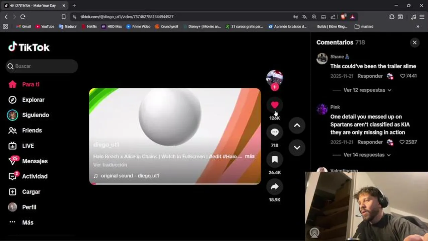
Task: Click the diego_ut1 username on video
Action: (x=106, y=145)
